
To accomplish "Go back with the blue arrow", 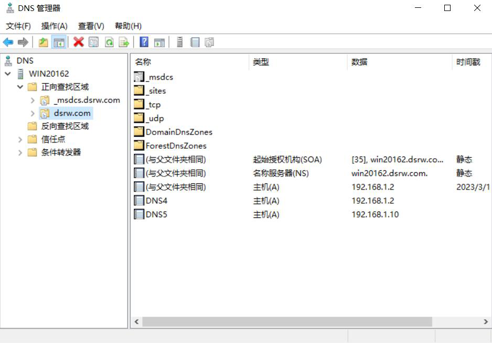I will pos(8,42).
